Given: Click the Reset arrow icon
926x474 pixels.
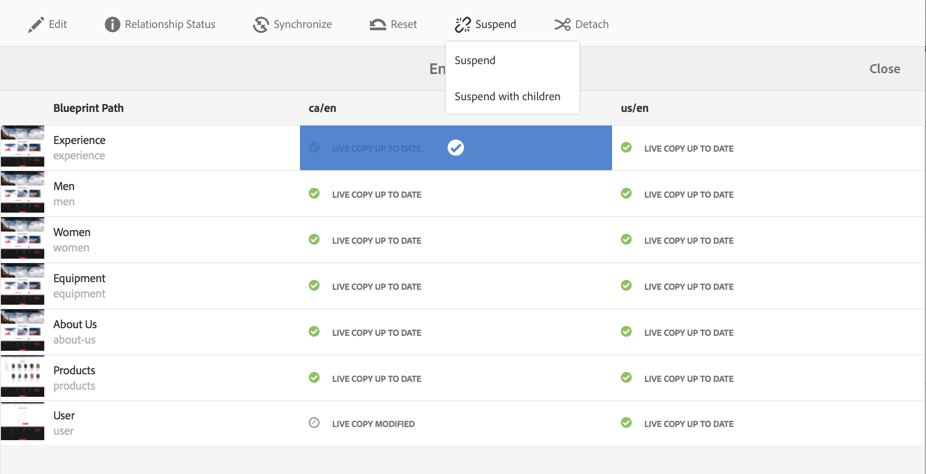Looking at the screenshot, I should click(378, 25).
